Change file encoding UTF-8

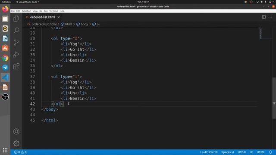241,152
